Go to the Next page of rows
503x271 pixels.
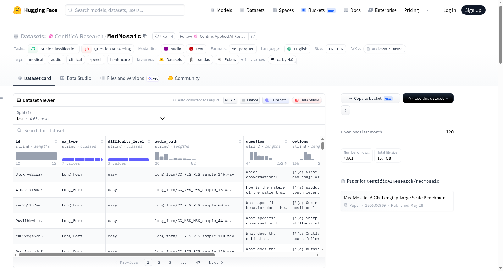(x=216, y=263)
